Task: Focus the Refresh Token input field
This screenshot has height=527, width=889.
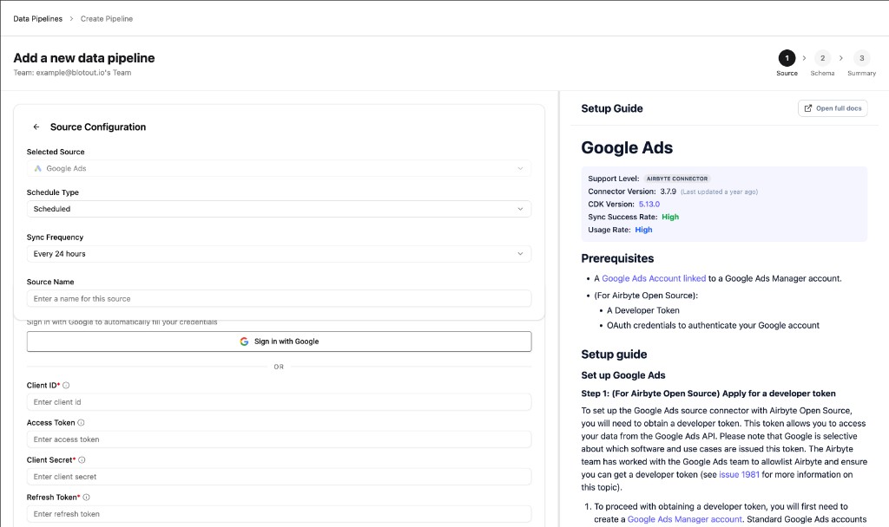Action: (x=279, y=514)
